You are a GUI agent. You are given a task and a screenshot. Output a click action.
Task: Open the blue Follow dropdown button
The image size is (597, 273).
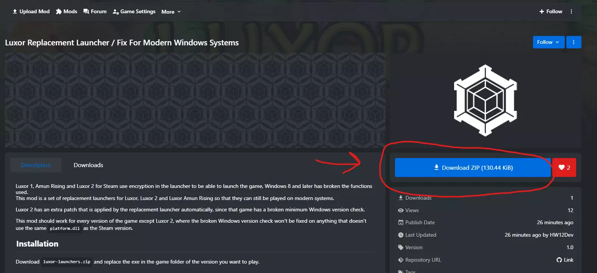[x=548, y=42]
